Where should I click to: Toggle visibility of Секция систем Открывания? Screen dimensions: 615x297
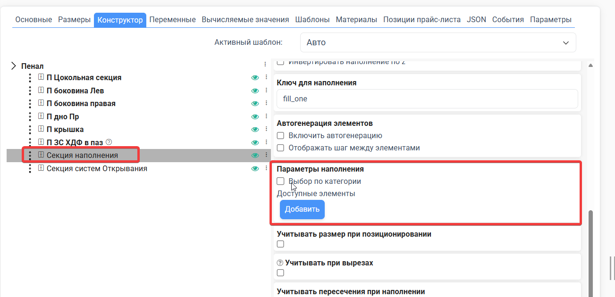point(255,168)
